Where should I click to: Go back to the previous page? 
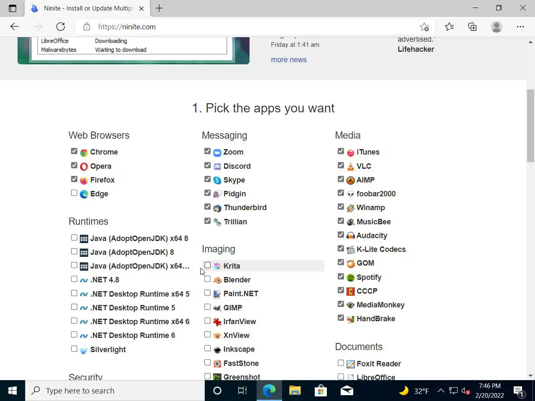click(15, 27)
